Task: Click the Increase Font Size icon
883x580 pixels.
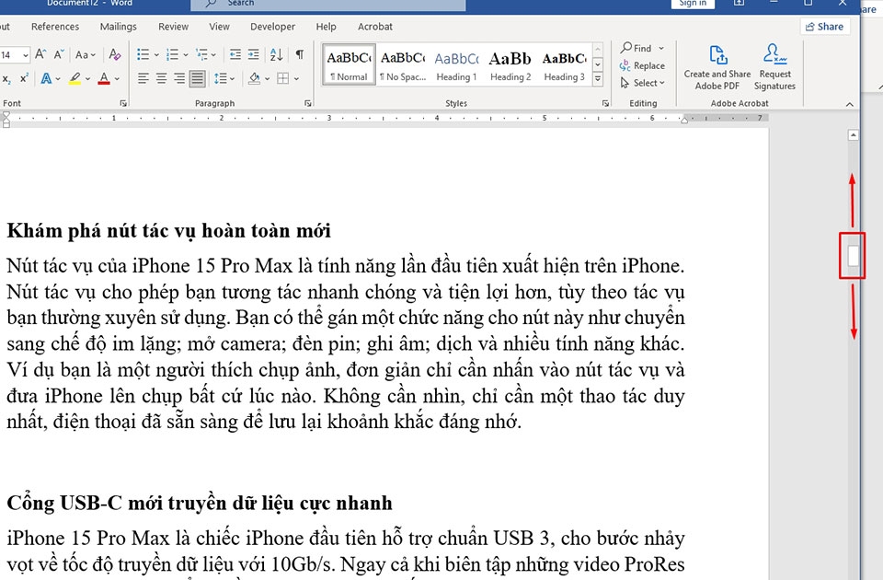Action: 40,54
